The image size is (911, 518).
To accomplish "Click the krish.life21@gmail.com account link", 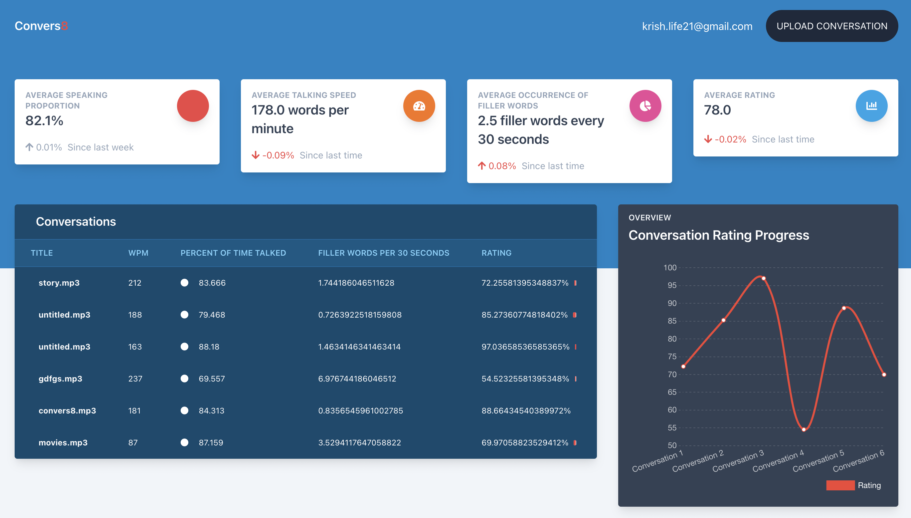I will pyautogui.click(x=697, y=26).
